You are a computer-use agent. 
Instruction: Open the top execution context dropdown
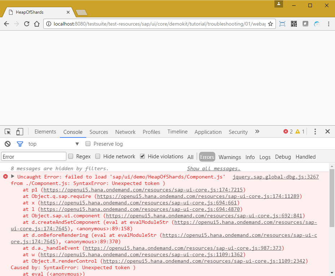pos(53,144)
